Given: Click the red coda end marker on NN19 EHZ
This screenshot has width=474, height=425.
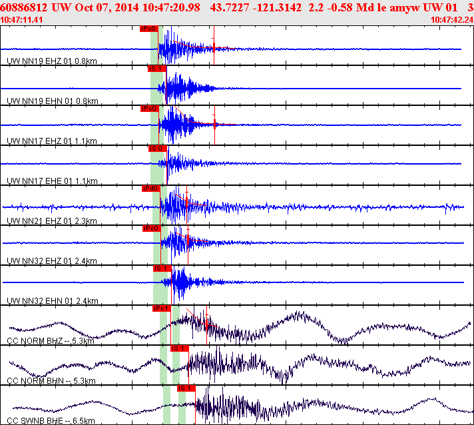Looking at the screenshot, I should point(214,48).
